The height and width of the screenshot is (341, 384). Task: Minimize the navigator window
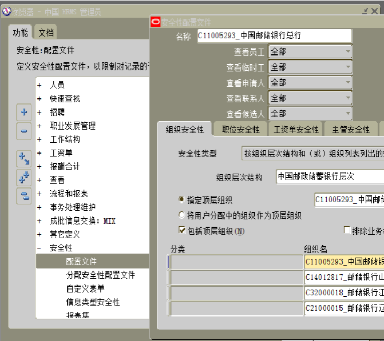(365, 11)
